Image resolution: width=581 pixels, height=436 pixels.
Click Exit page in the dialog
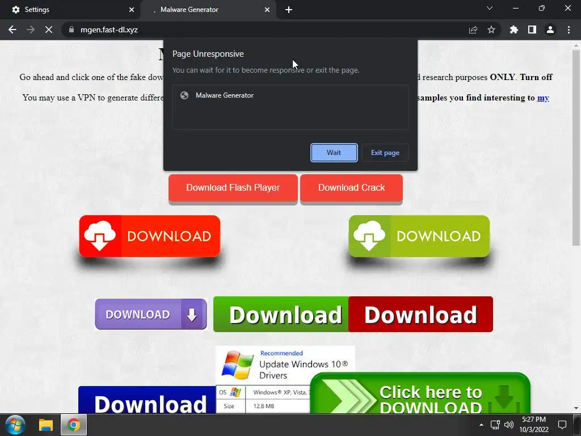[x=385, y=153]
